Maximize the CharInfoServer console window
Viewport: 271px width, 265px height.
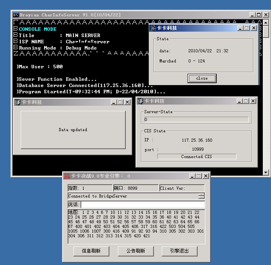coord(259,15)
